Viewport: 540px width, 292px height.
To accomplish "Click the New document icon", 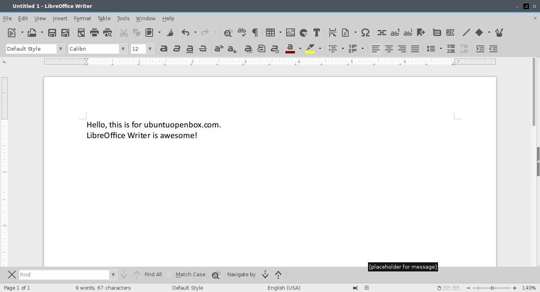I will (x=12, y=32).
